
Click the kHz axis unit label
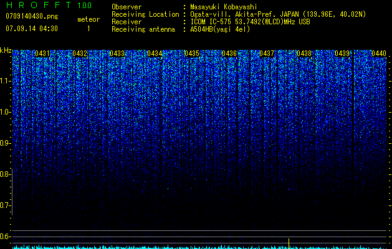[6, 50]
